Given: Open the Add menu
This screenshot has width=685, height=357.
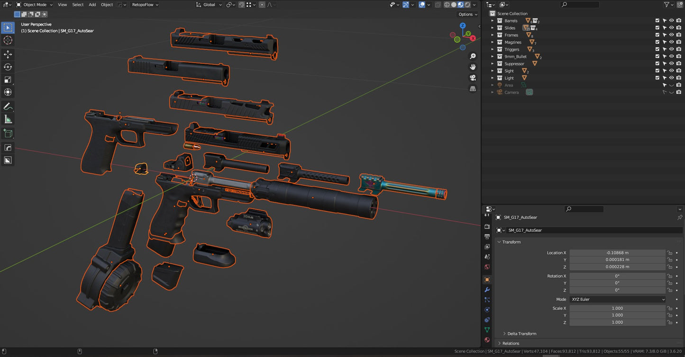Looking at the screenshot, I should coord(92,5).
